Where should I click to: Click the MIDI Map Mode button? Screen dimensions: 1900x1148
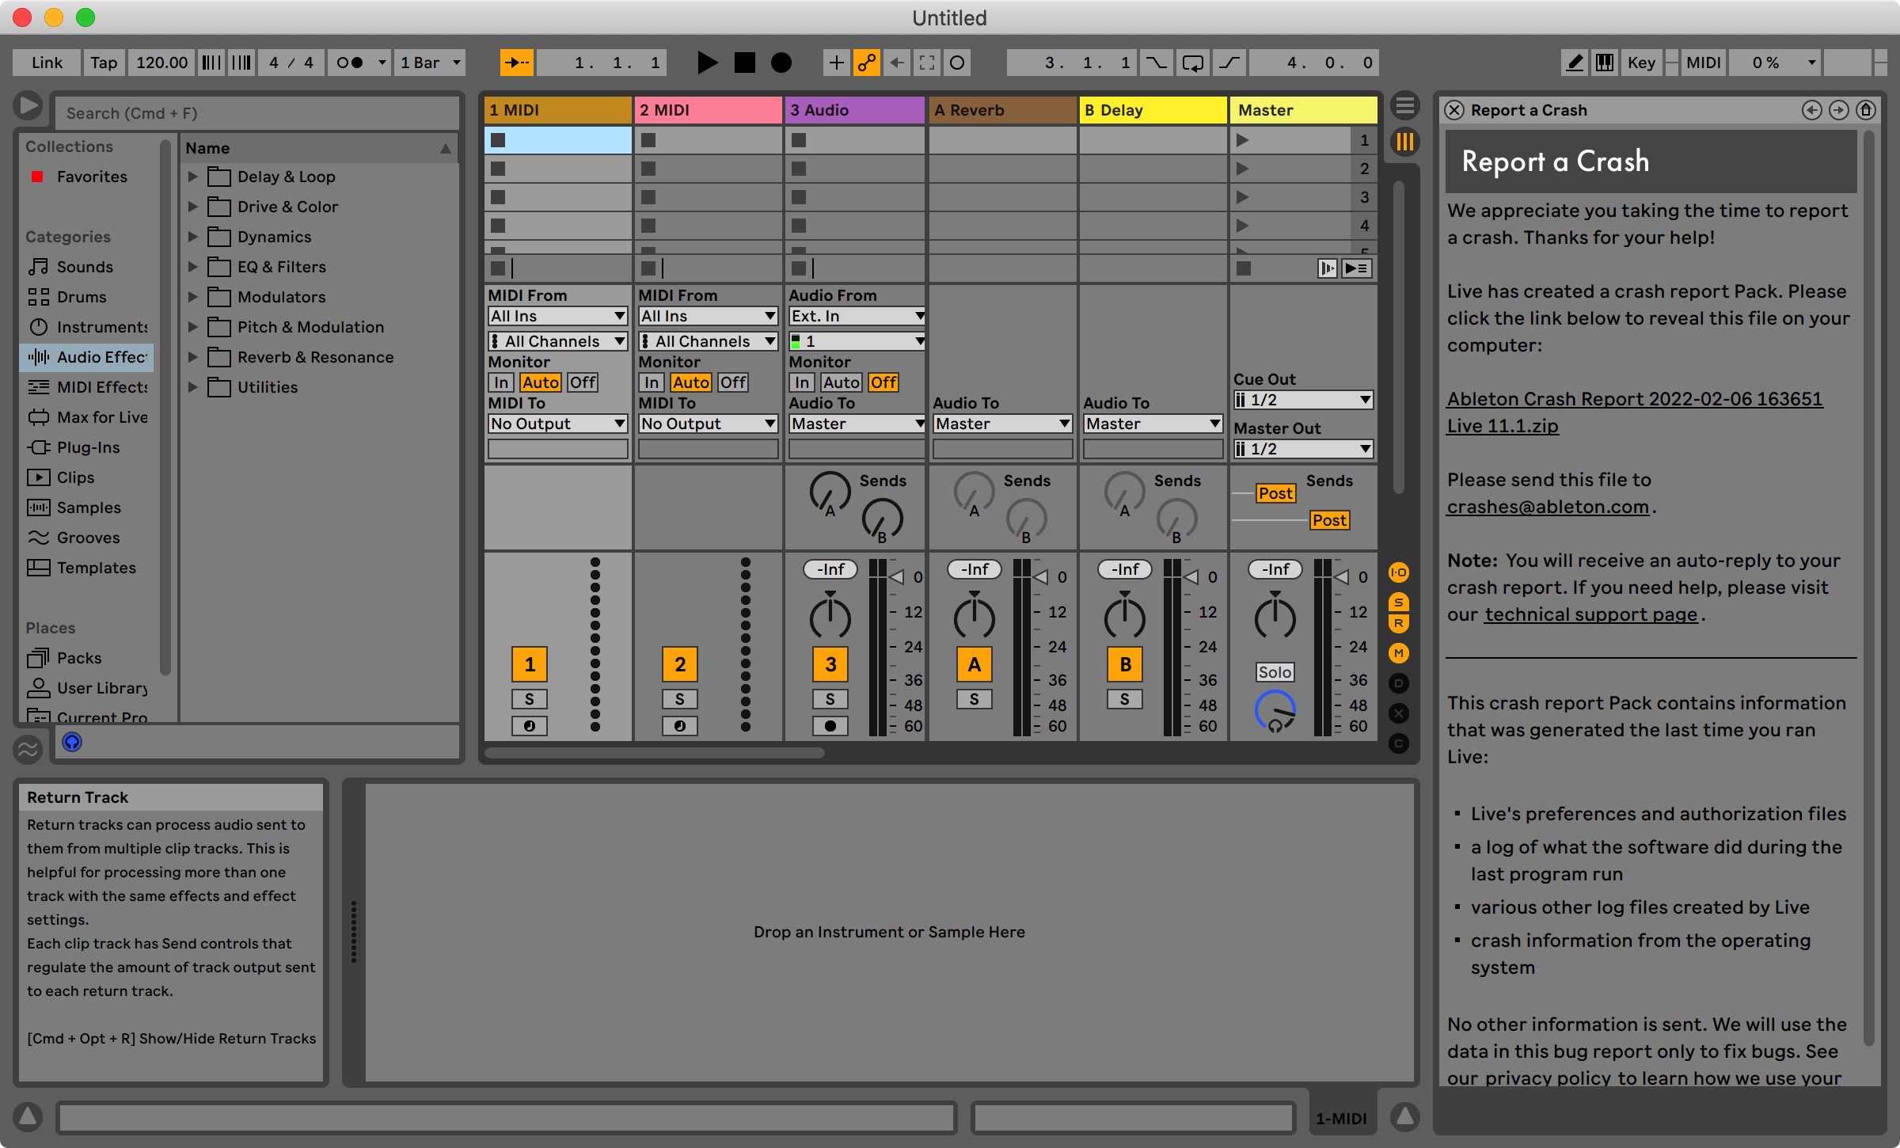click(x=1704, y=63)
